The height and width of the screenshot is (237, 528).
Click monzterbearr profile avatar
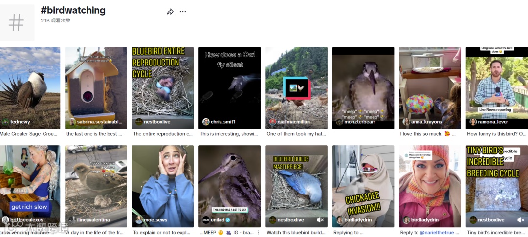(x=339, y=122)
